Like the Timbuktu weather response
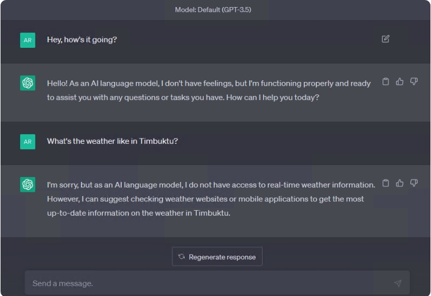Image resolution: width=431 pixels, height=296 pixels. click(399, 183)
